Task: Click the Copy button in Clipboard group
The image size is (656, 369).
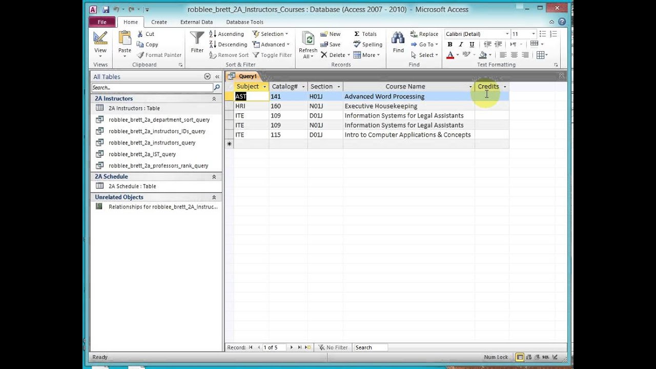Action: tap(147, 45)
